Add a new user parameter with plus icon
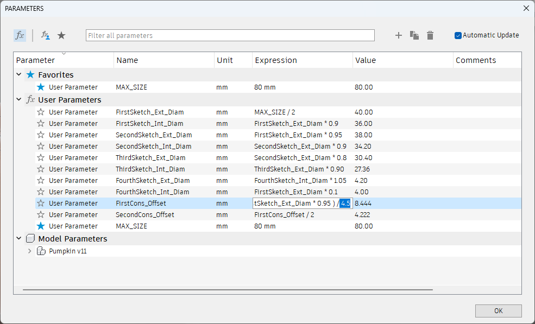Screen dimensions: 535x324 [399, 35]
